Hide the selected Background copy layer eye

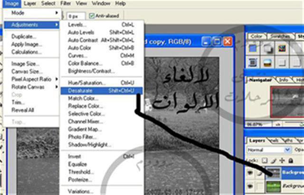coord(250,173)
